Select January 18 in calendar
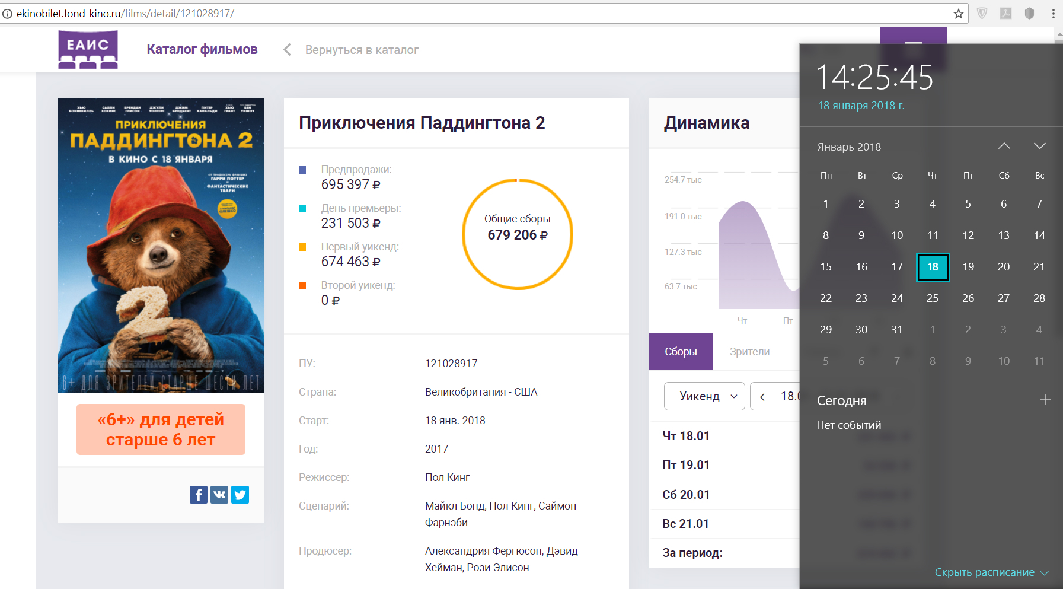The width and height of the screenshot is (1063, 589). coord(933,267)
